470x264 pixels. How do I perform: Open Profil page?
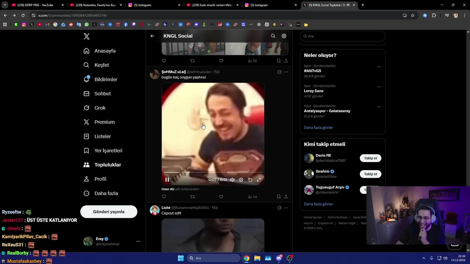click(95, 179)
